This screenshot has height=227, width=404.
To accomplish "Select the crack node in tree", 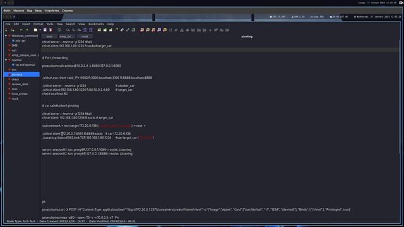I will (15, 99).
